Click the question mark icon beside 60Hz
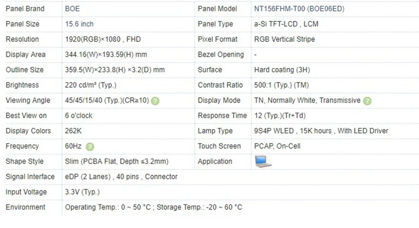 tap(90, 147)
